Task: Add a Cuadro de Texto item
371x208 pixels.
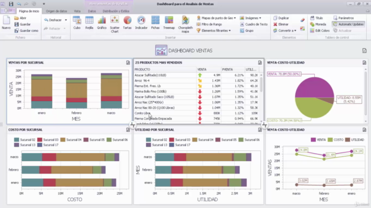Action: pos(254,24)
